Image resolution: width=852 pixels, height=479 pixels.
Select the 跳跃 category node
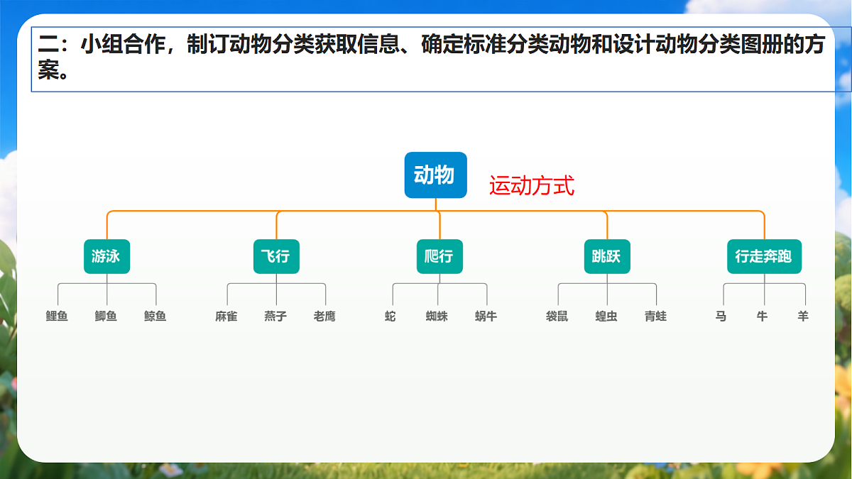click(607, 256)
